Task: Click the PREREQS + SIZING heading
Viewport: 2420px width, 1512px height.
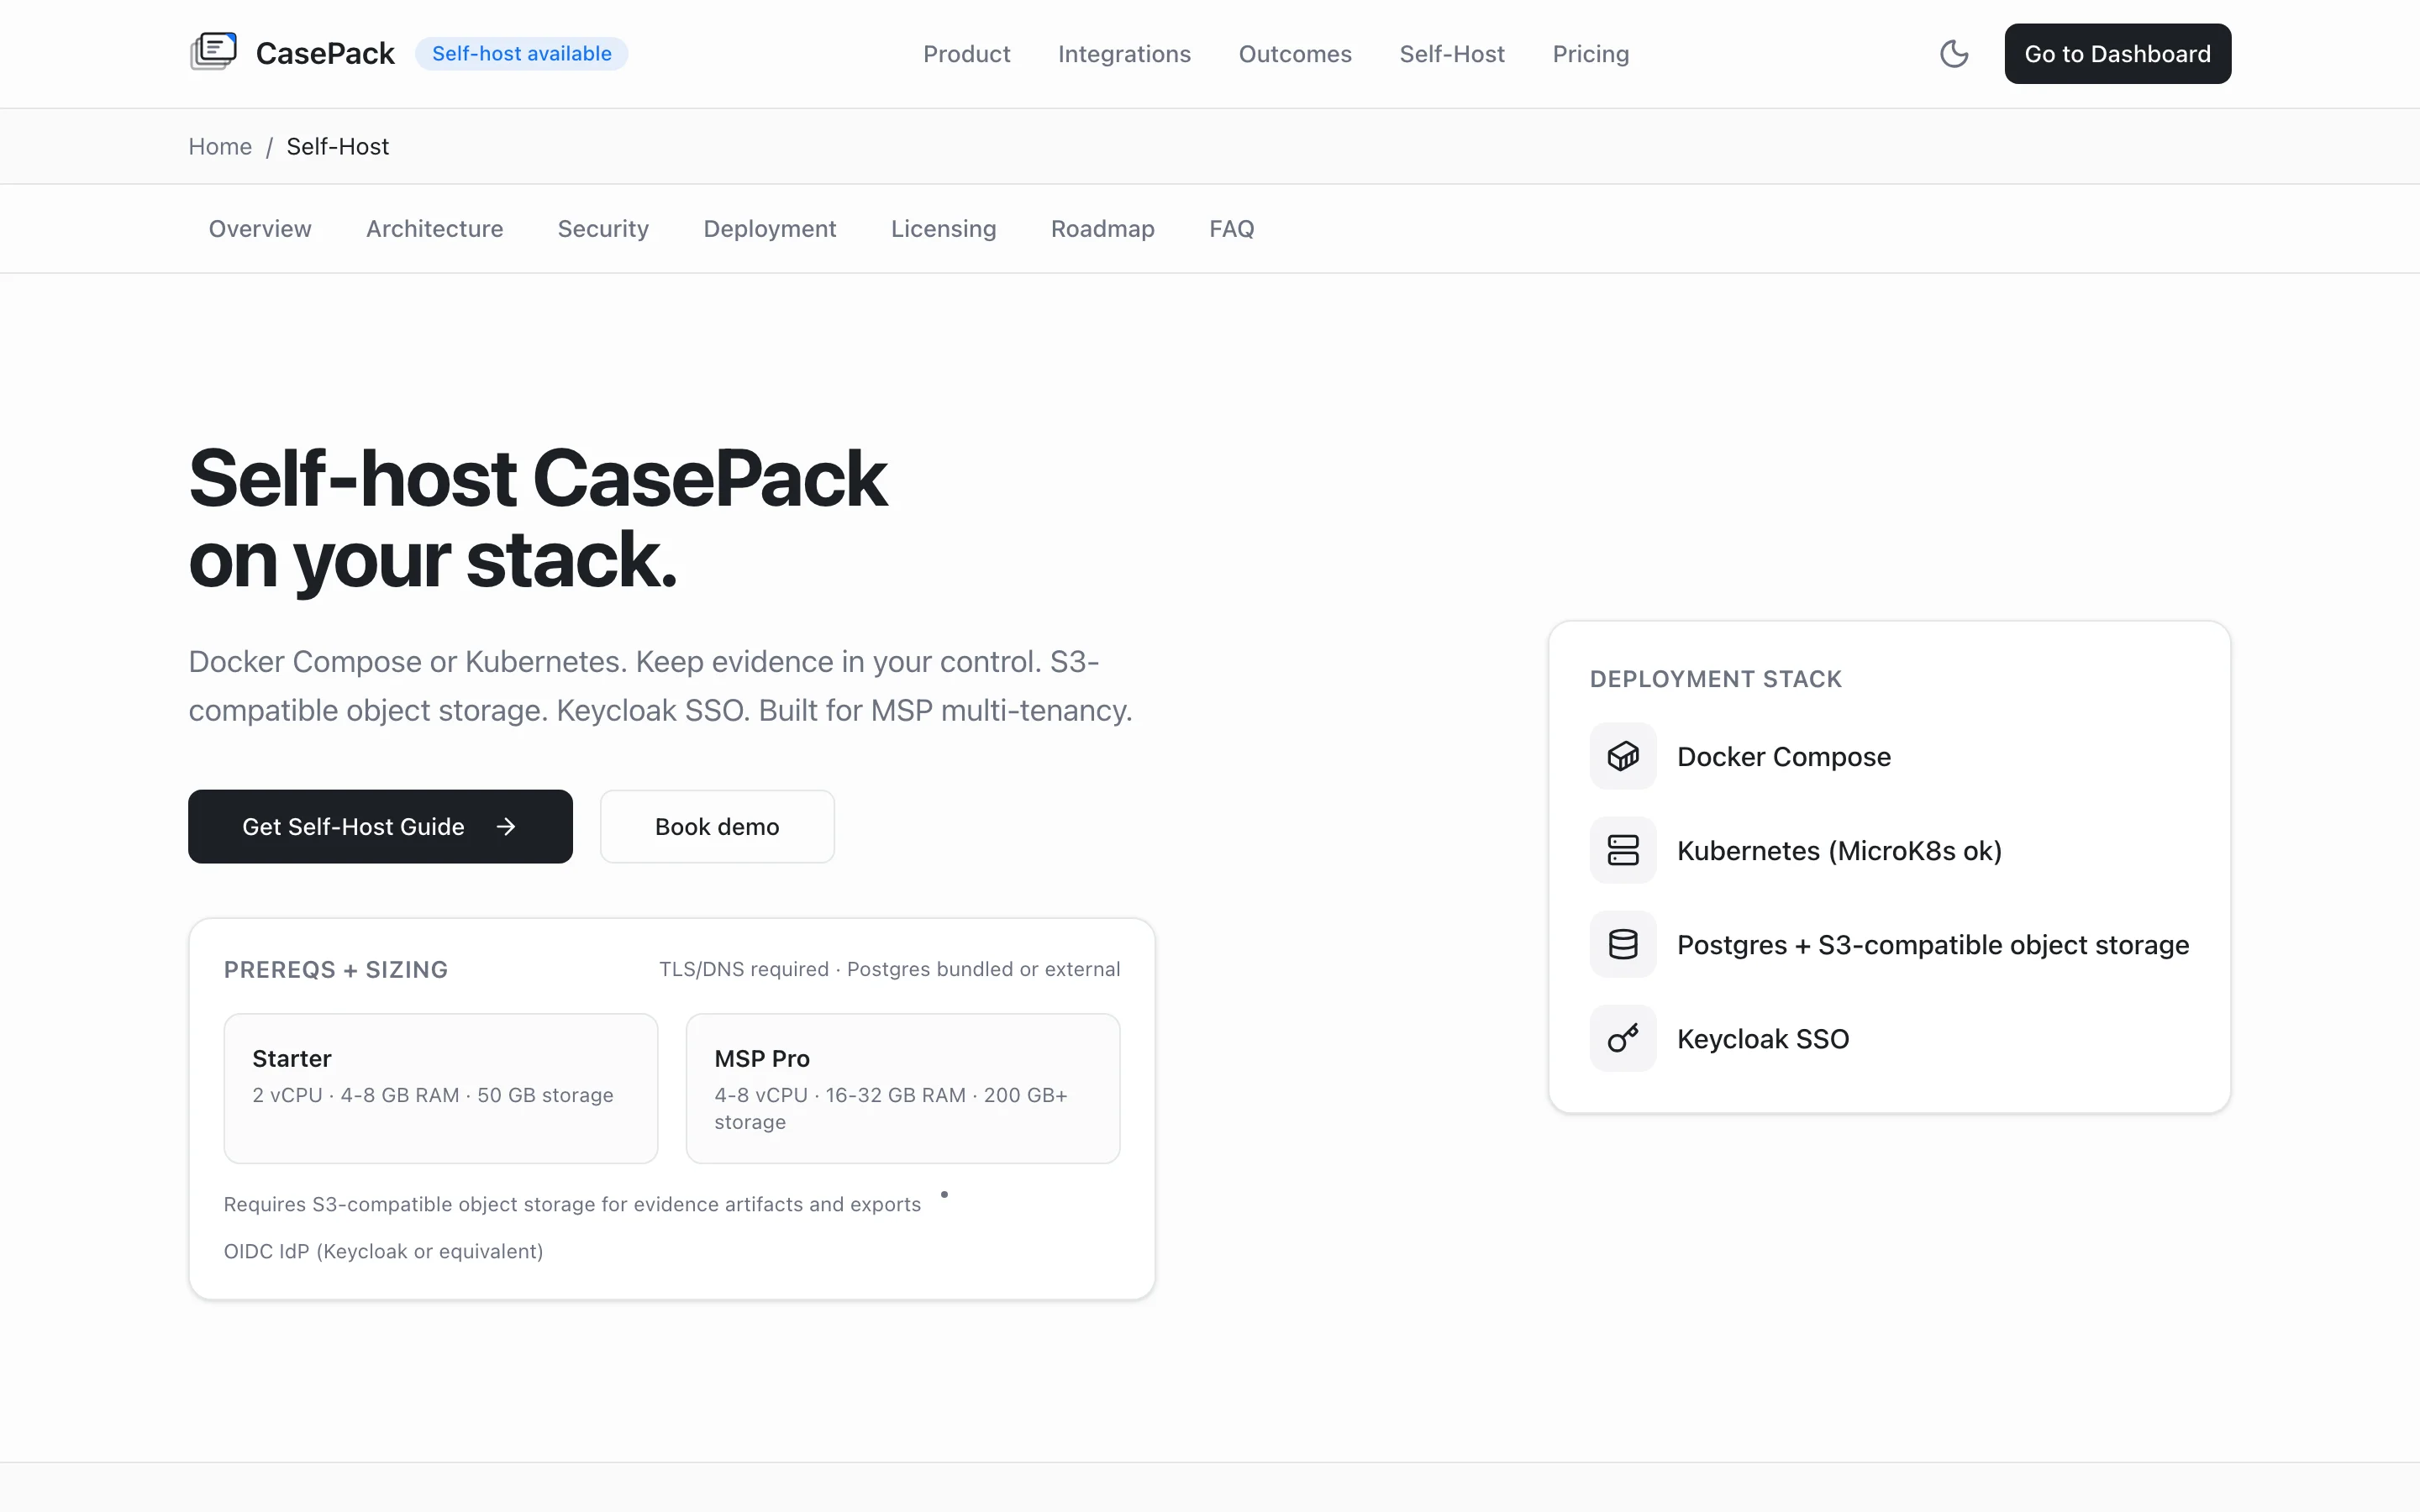Action: (x=335, y=969)
